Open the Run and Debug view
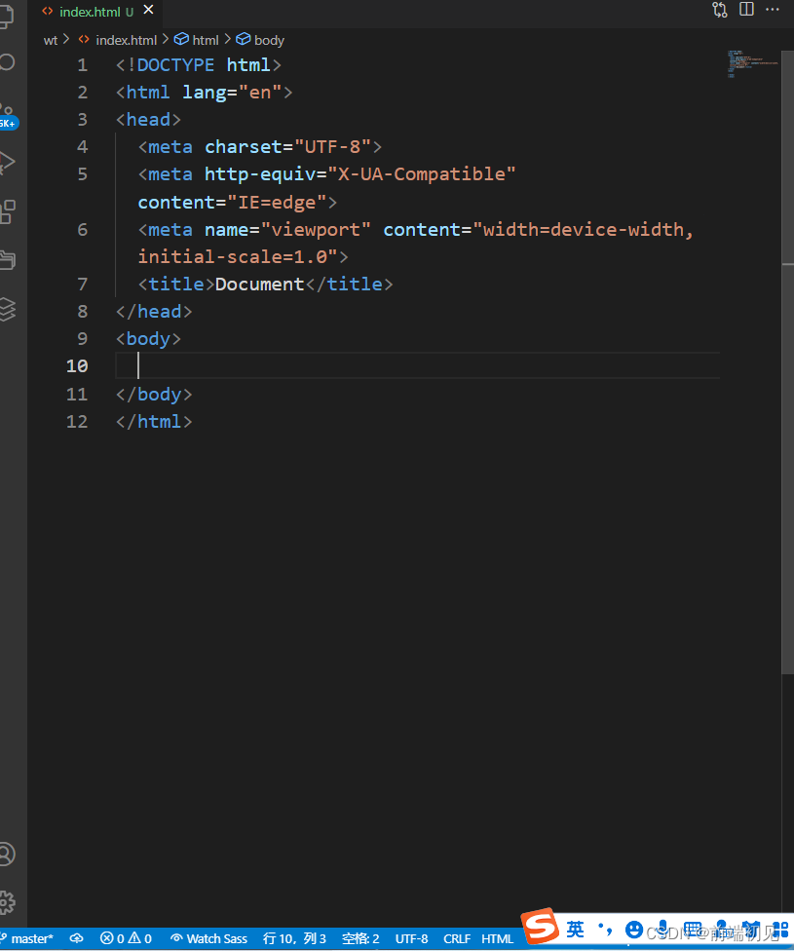This screenshot has height=951, width=794. tap(7, 163)
